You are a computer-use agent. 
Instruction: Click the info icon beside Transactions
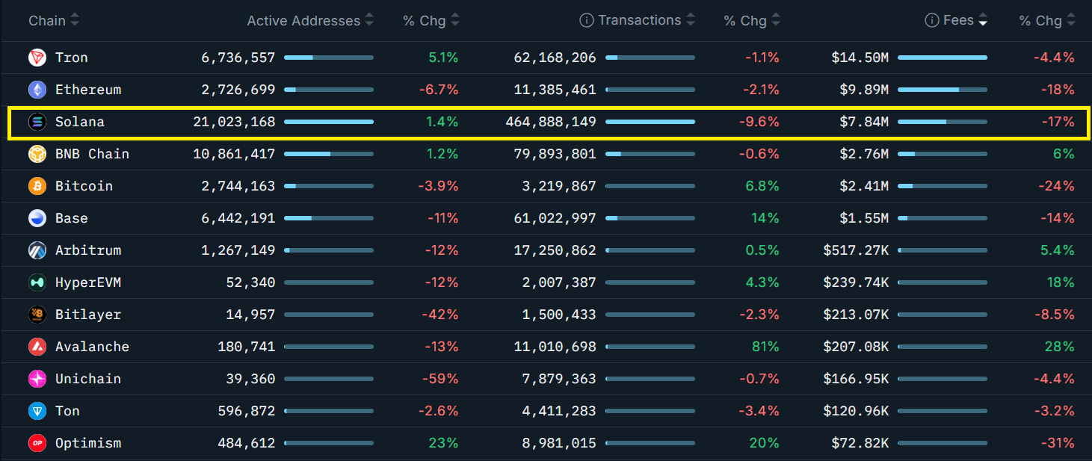587,21
